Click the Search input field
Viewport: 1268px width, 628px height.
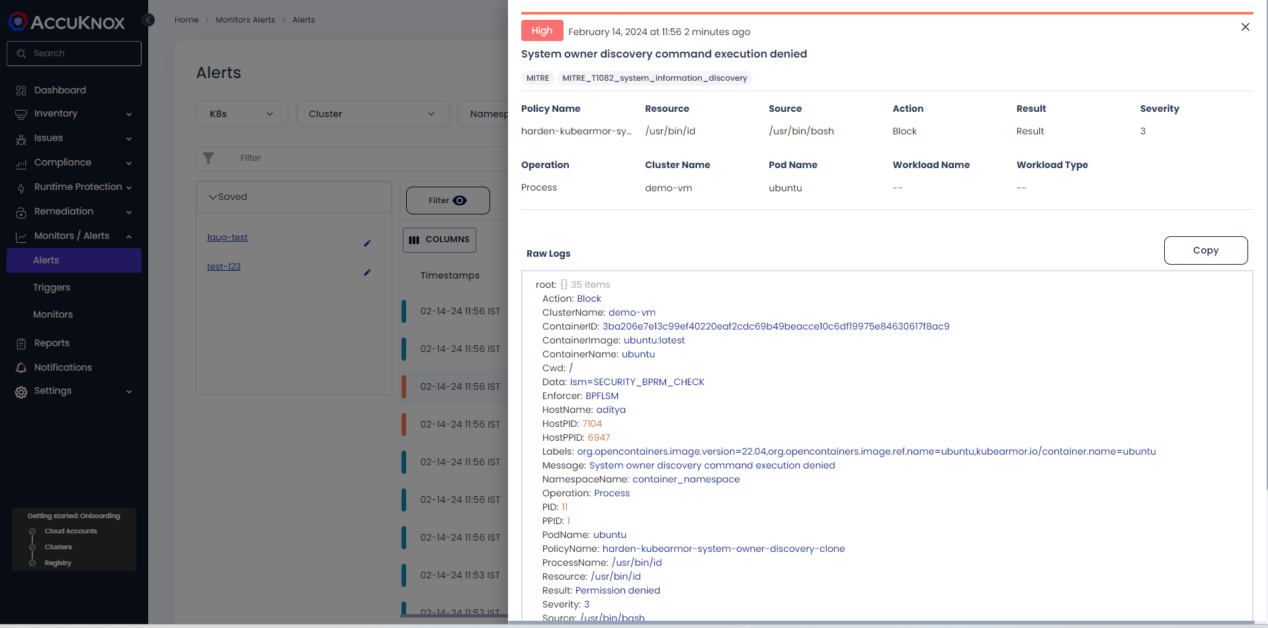tap(73, 53)
